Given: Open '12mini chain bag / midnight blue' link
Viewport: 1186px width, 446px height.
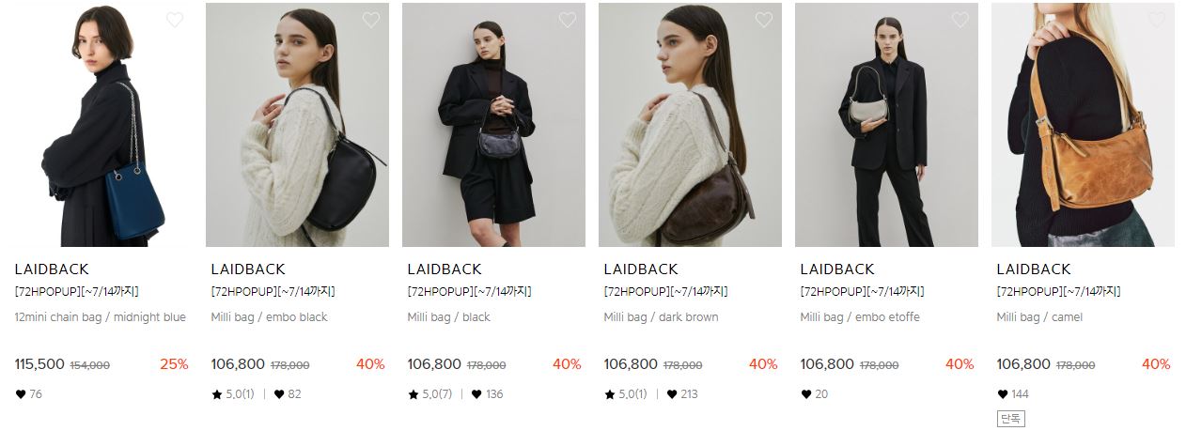Looking at the screenshot, I should (101, 317).
